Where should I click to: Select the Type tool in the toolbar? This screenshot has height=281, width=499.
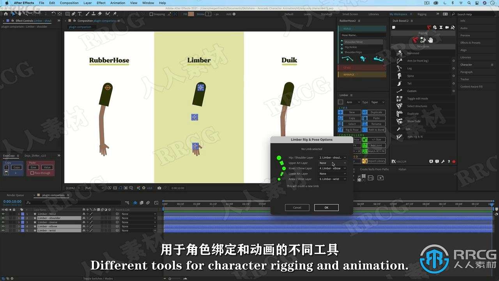point(80,14)
